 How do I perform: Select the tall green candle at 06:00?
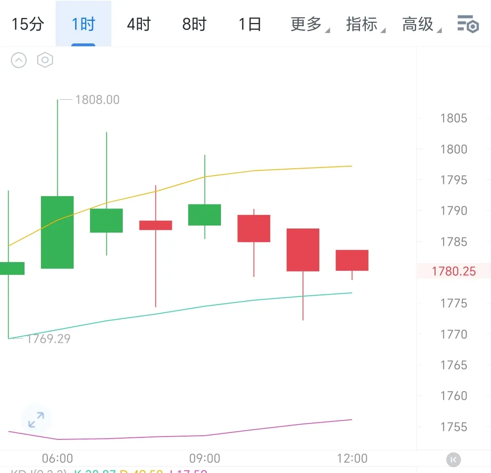[x=57, y=232]
